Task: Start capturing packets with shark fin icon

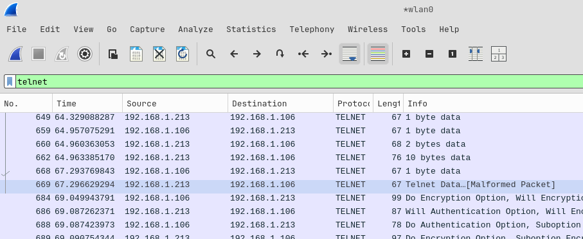Action: pyautogui.click(x=15, y=54)
